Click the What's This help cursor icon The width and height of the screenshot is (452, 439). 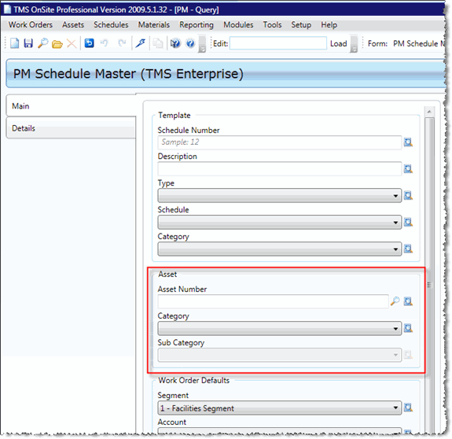coord(175,43)
